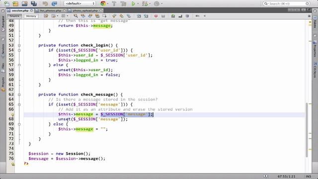Click the Debug Project icon
318x179 pixels.
[145, 3]
